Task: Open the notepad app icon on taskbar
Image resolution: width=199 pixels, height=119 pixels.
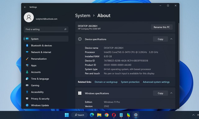Action: [121, 115]
